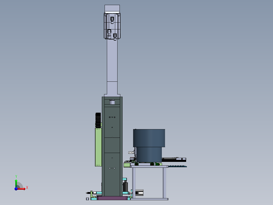Select the gray cap at the very top
The height and width of the screenshot is (205, 273).
[x=112, y=8]
